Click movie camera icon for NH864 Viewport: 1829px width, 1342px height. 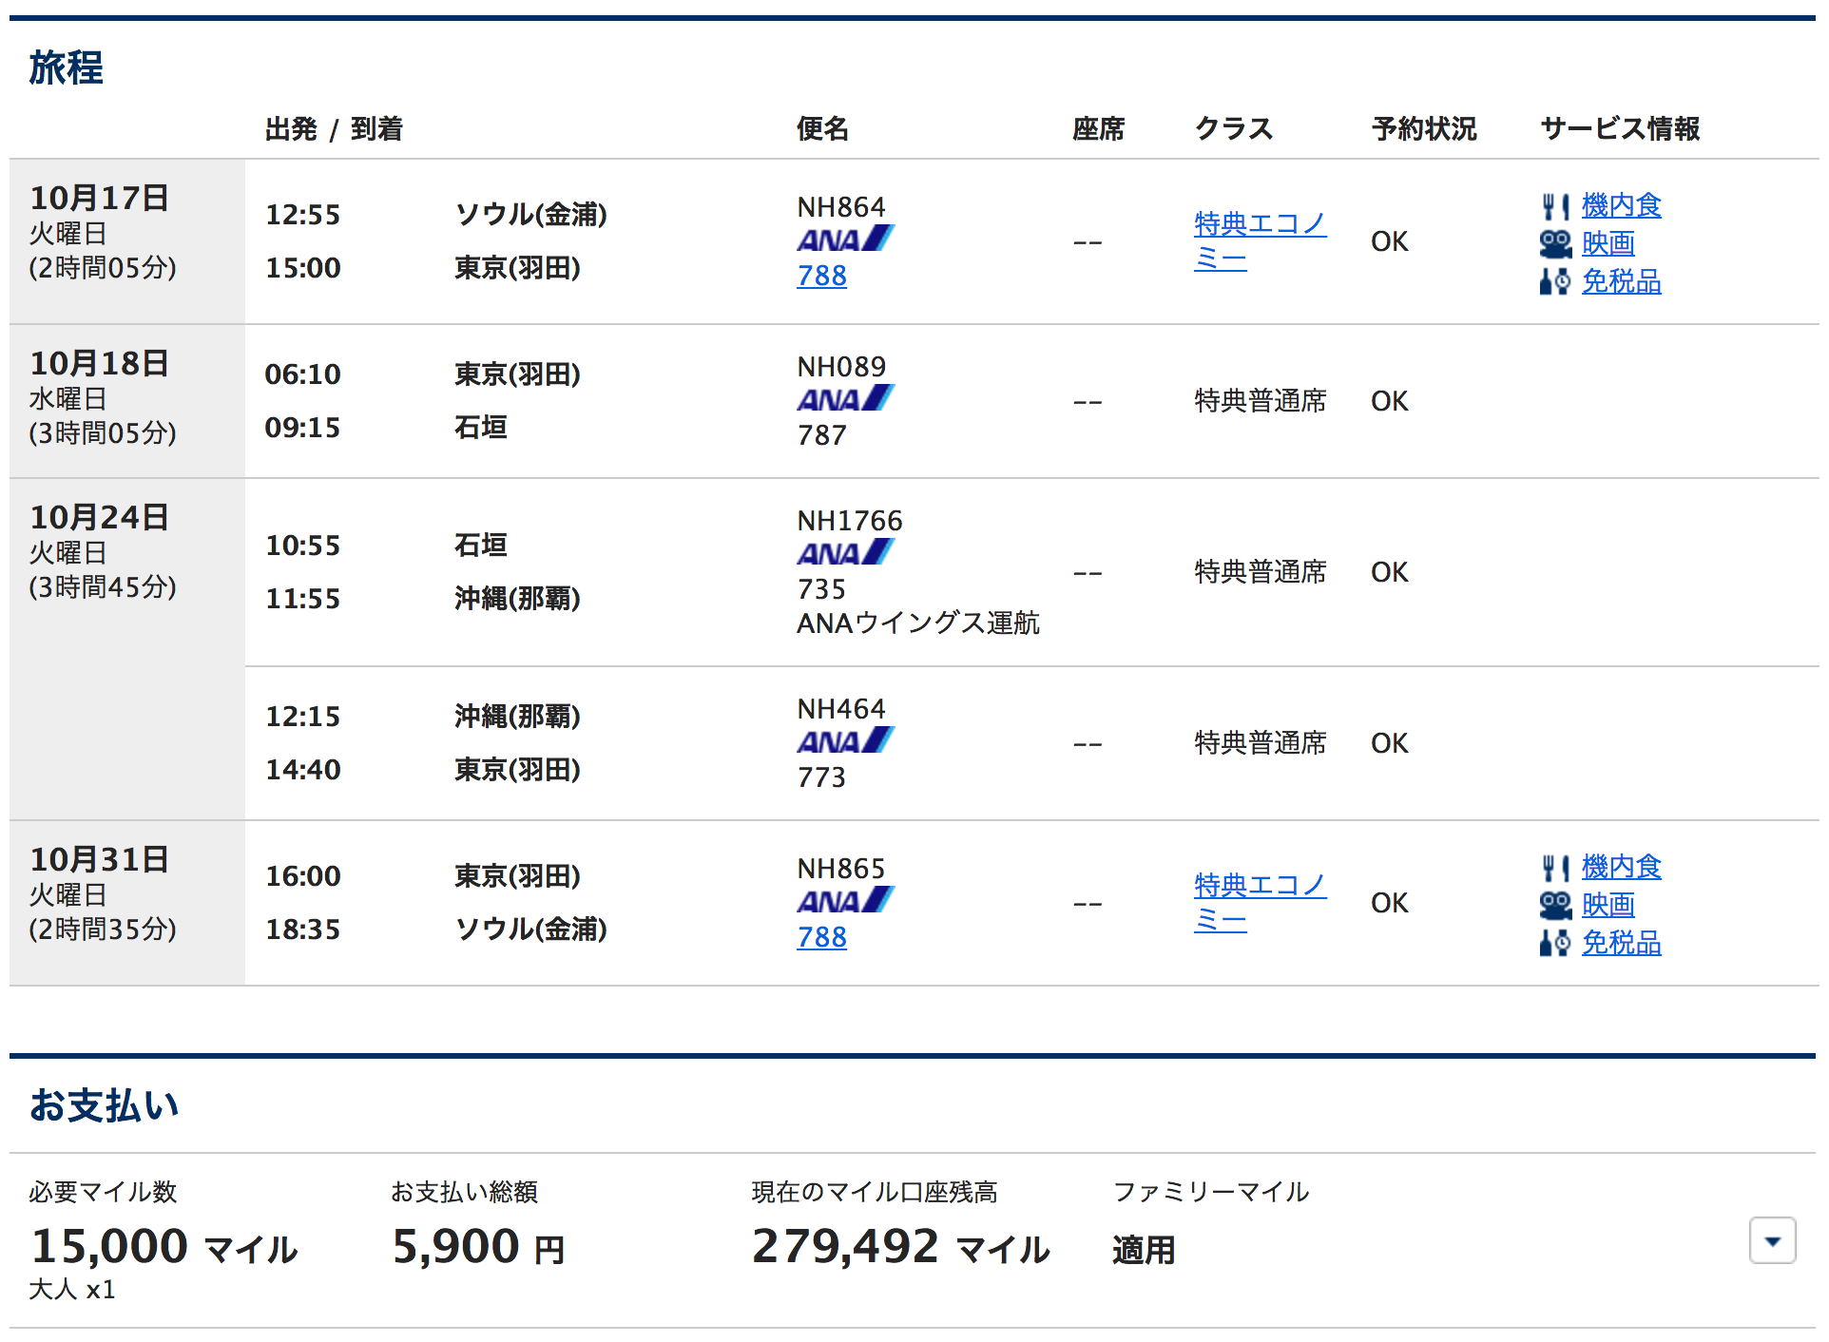click(x=1555, y=244)
